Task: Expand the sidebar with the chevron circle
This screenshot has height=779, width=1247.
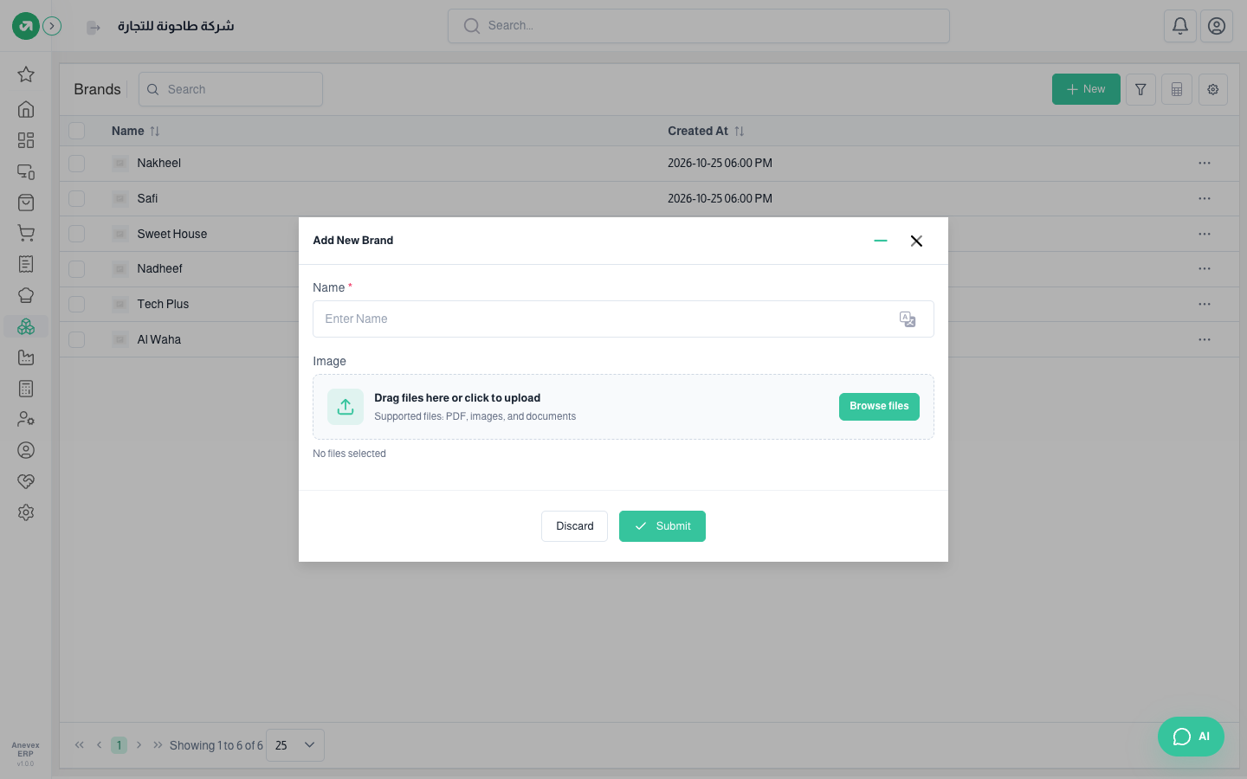Action: pyautogui.click(x=52, y=26)
